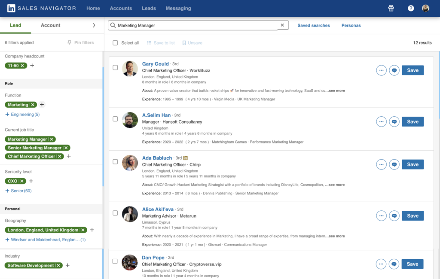
Task: Switch to the Account tab
Action: (50, 25)
